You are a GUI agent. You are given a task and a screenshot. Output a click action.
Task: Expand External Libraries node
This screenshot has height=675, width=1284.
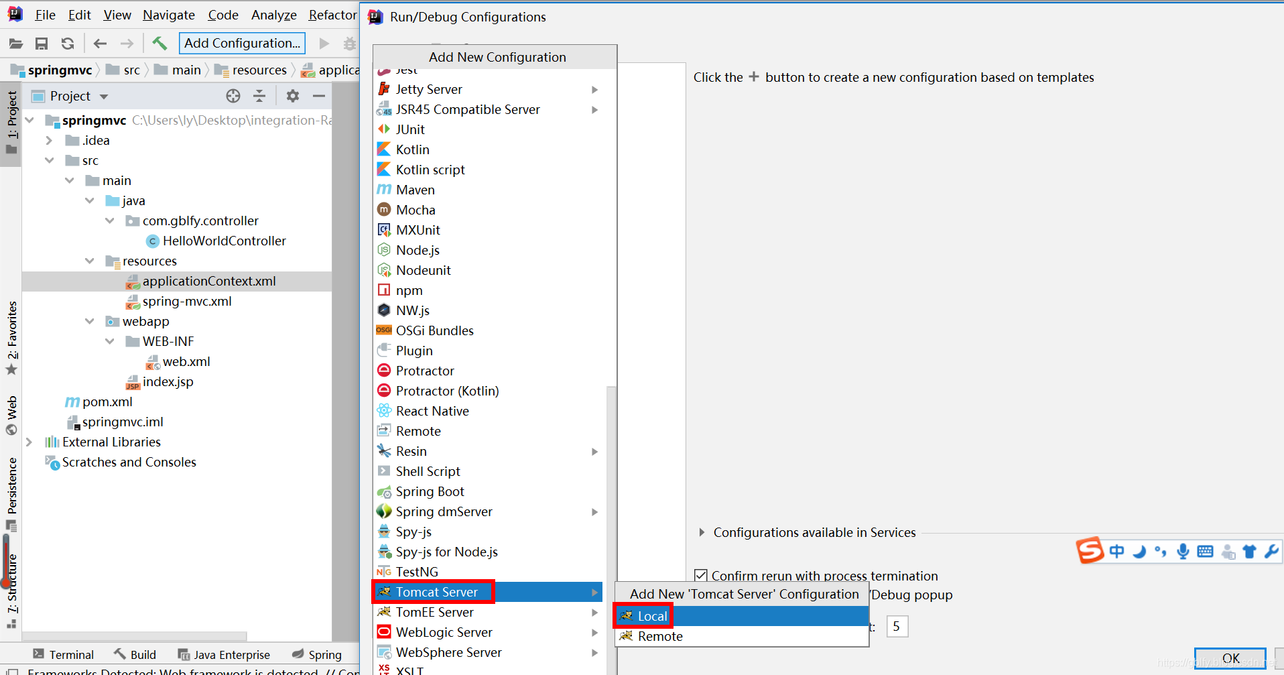[29, 442]
